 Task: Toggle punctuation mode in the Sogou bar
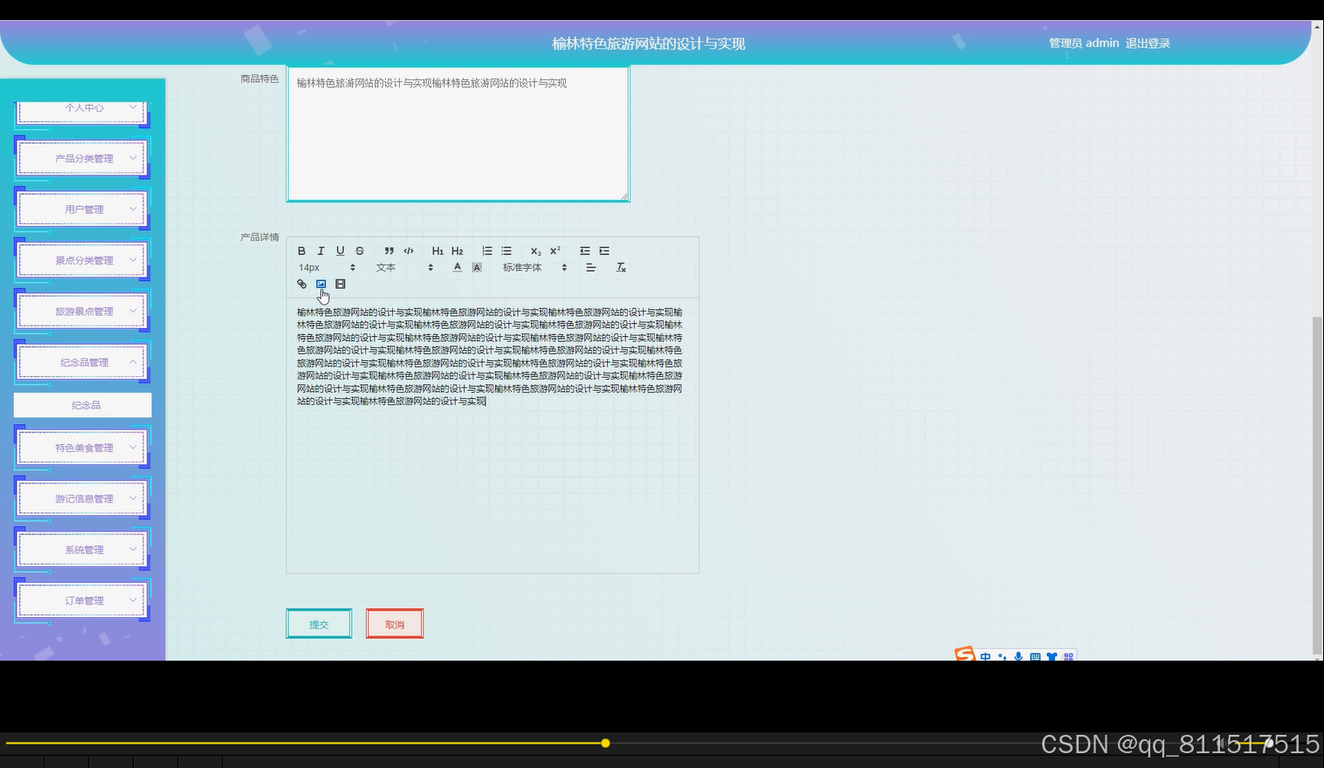[x=1002, y=656]
